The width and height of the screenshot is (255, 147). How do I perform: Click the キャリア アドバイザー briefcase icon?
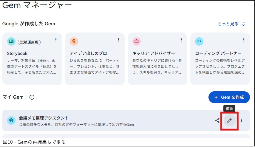click(137, 41)
